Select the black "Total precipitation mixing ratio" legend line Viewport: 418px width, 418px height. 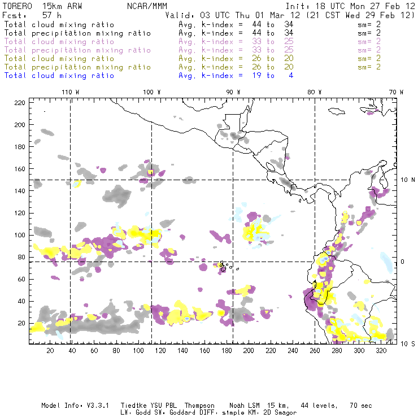tap(77, 33)
